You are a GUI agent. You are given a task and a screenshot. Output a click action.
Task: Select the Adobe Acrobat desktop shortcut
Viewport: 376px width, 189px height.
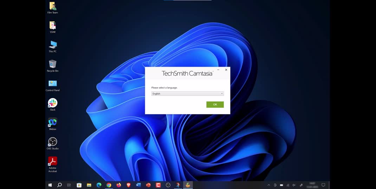(x=52, y=164)
